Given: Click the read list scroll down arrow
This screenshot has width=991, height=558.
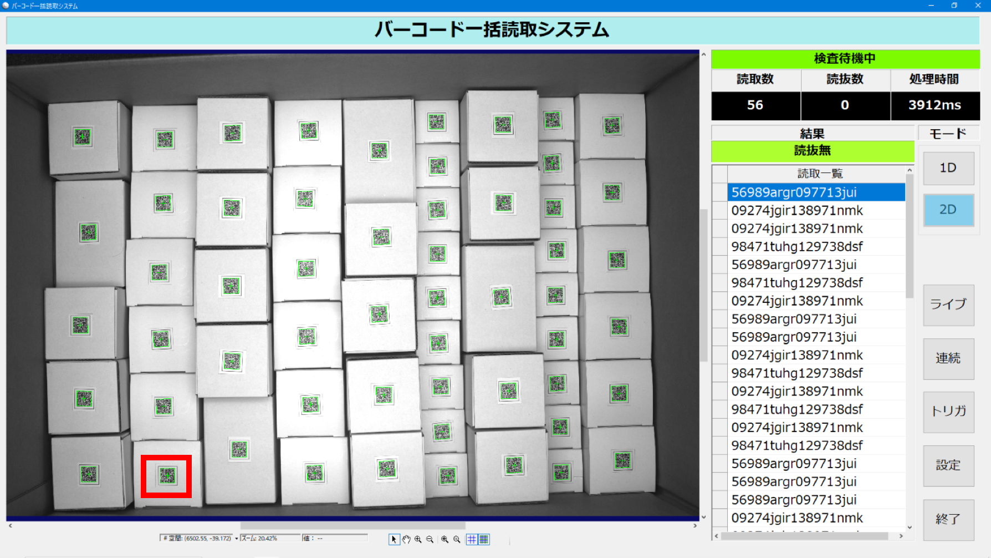Looking at the screenshot, I should tap(910, 527).
